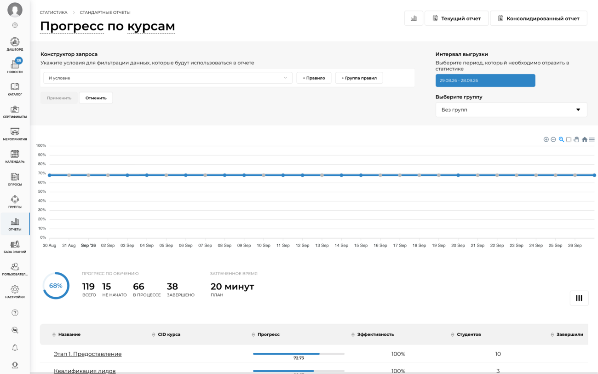Open Сертификаты section

click(15, 112)
